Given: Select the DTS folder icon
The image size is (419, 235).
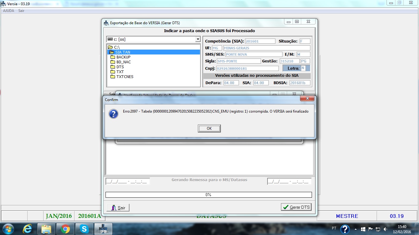Looking at the screenshot, I should [x=113, y=67].
